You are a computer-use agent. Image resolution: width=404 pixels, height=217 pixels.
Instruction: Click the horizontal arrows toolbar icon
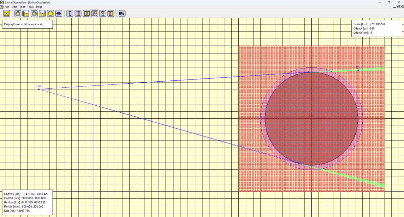click(59, 14)
